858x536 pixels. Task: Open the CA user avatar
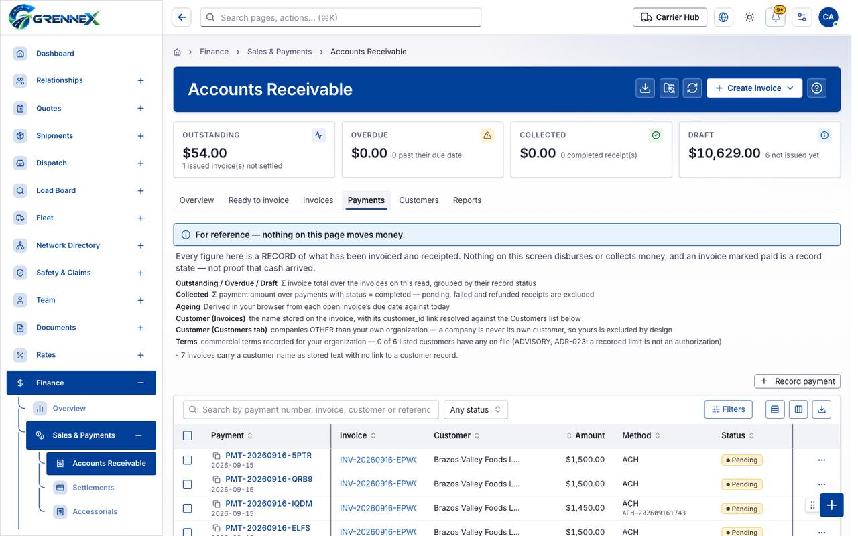coord(829,17)
